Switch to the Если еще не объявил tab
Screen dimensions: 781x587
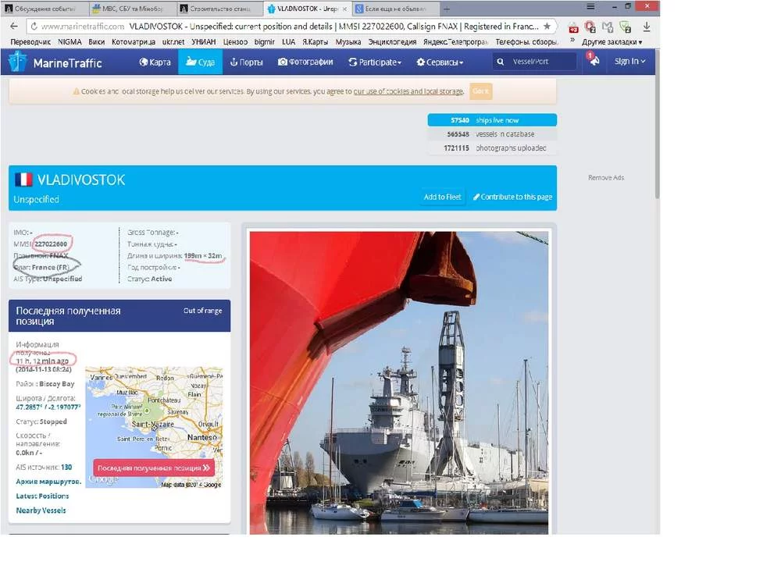pyautogui.click(x=395, y=9)
